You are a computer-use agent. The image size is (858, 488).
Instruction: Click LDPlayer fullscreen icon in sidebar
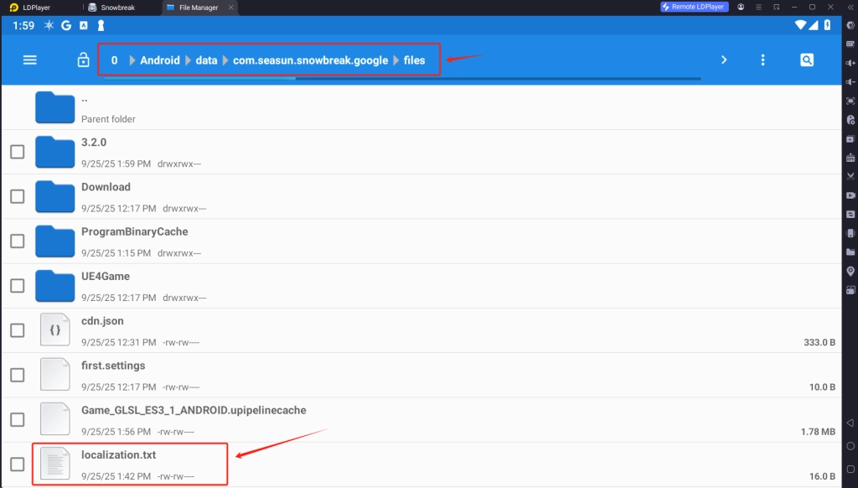point(850,101)
